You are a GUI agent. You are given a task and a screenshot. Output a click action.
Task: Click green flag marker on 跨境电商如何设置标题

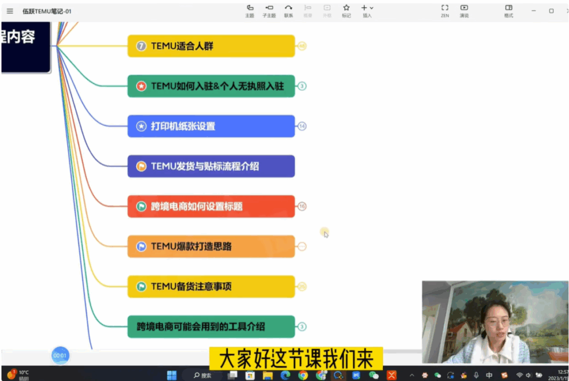[141, 206]
